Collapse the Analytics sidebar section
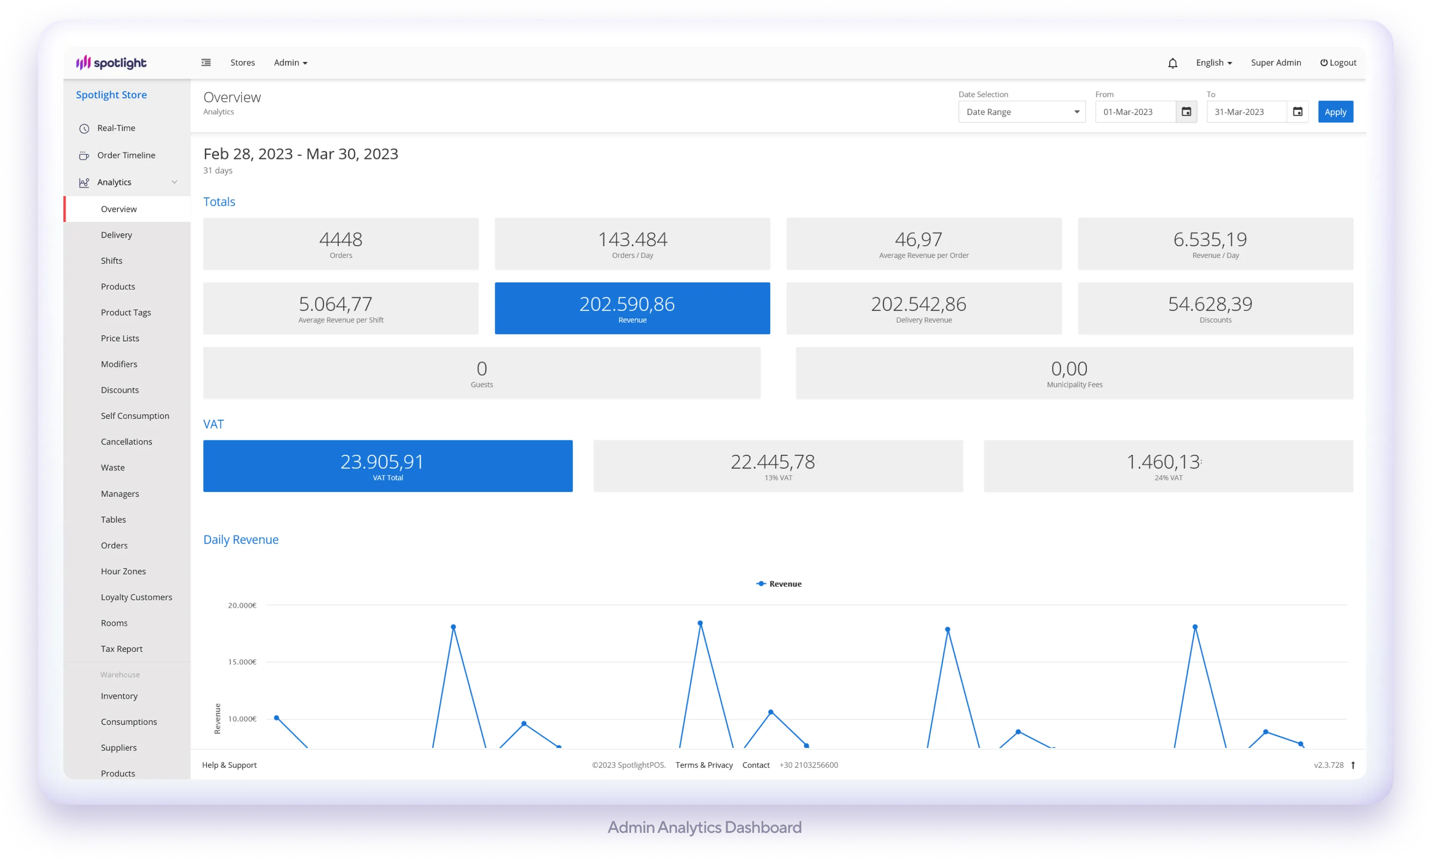The image size is (1432, 861). coord(174,182)
